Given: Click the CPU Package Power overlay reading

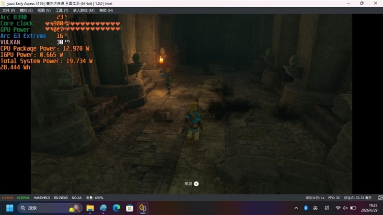Looking at the screenshot, I should pos(45,49).
